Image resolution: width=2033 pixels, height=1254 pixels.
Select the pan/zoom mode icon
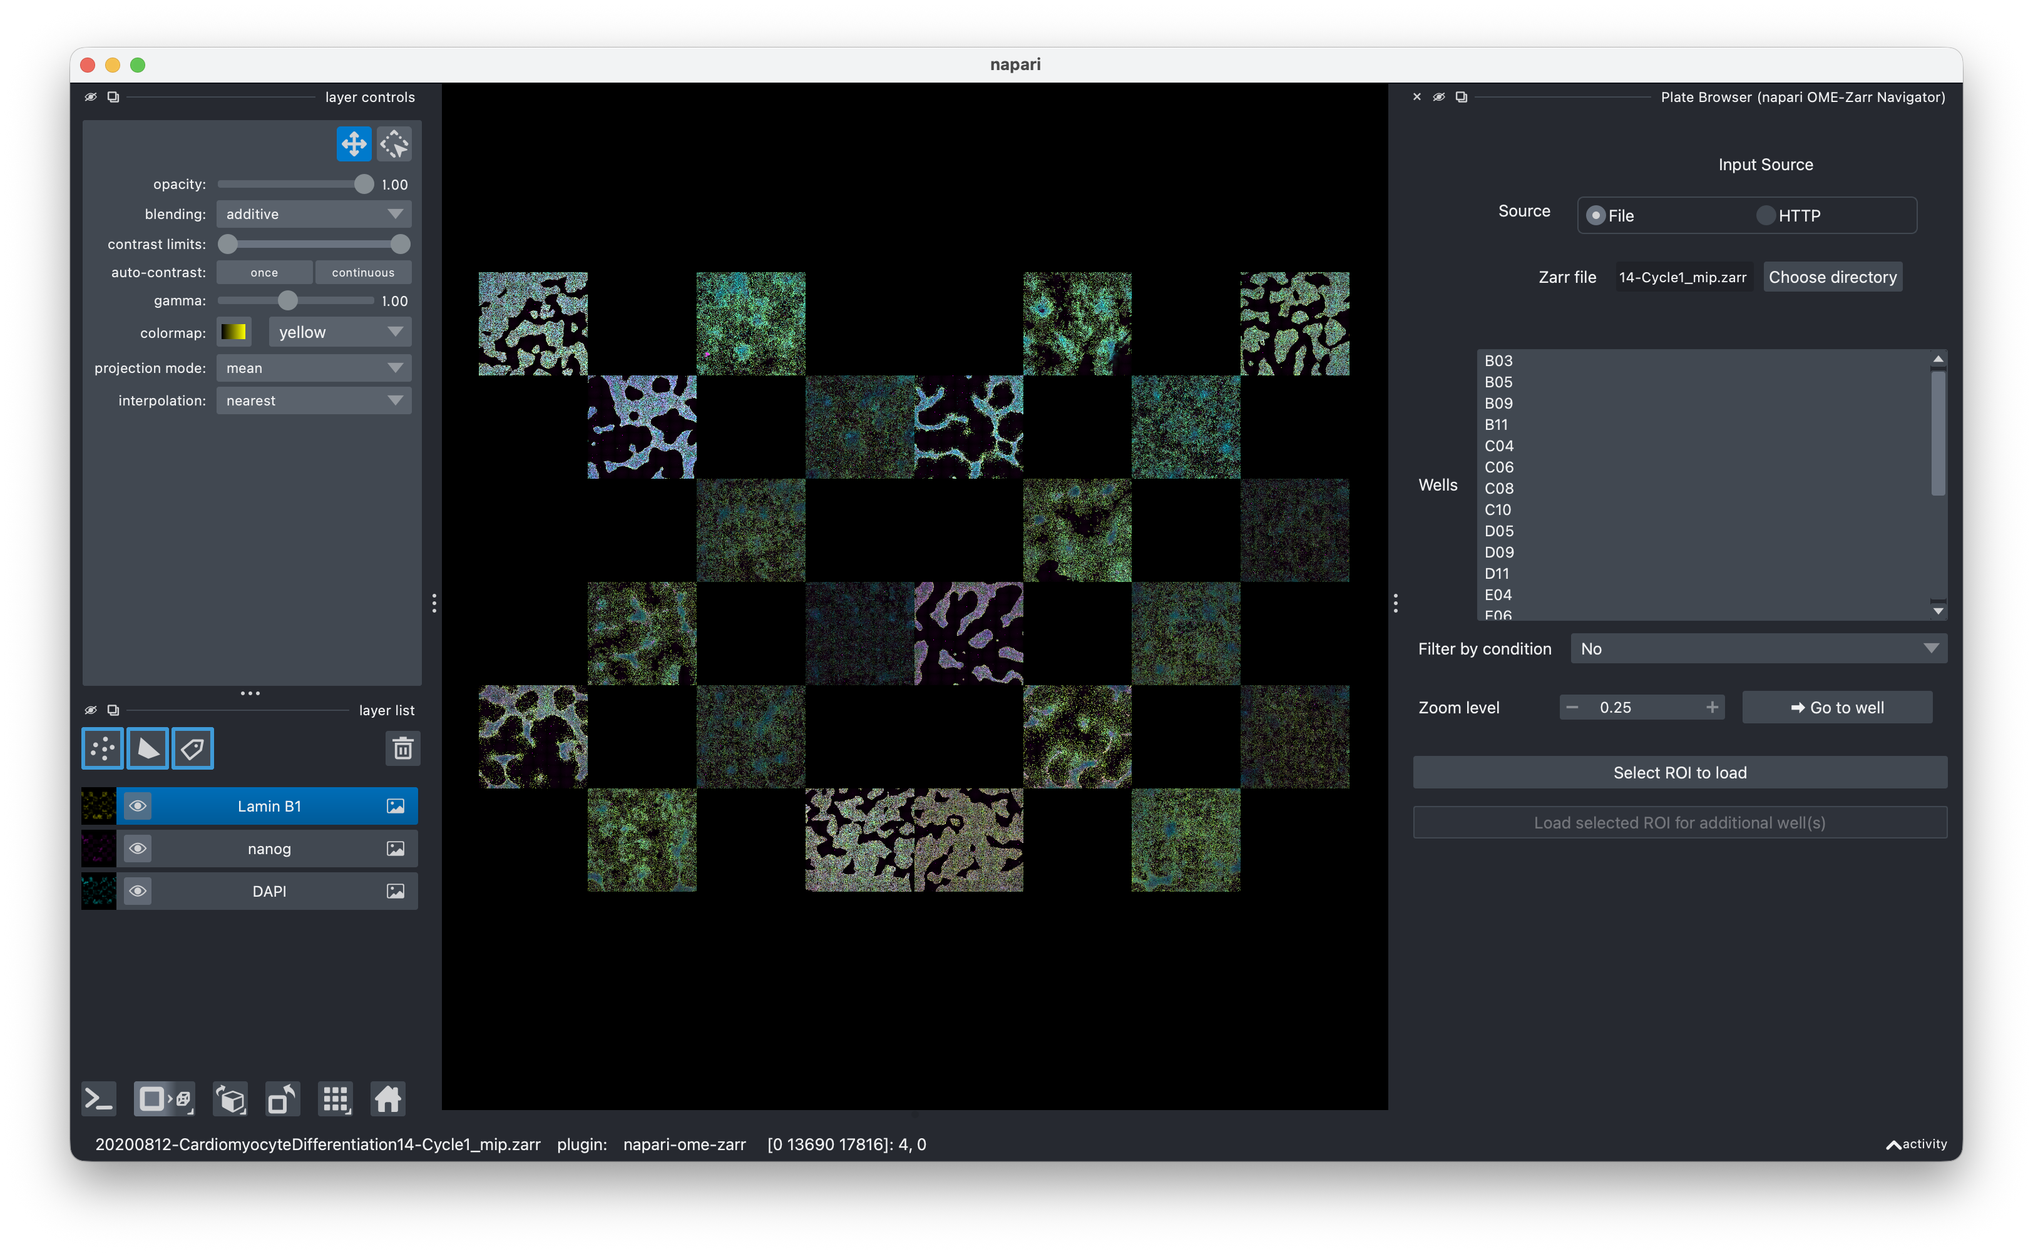[x=354, y=145]
